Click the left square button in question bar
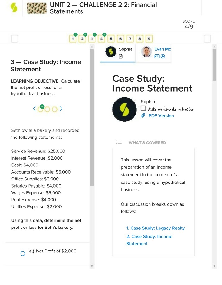The height and width of the screenshot is (285, 222). coord(15,38)
